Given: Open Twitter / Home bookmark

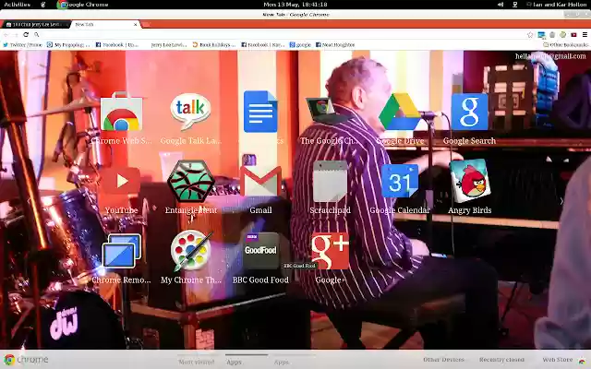Looking at the screenshot, I should pos(22,45).
